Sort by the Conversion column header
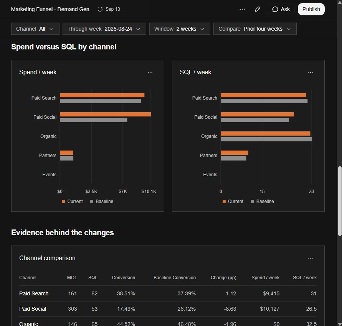The image size is (342, 326). [x=124, y=278]
